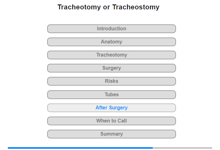The image size is (220, 150).
Task: Select the Tubes section button
Action: (111, 95)
